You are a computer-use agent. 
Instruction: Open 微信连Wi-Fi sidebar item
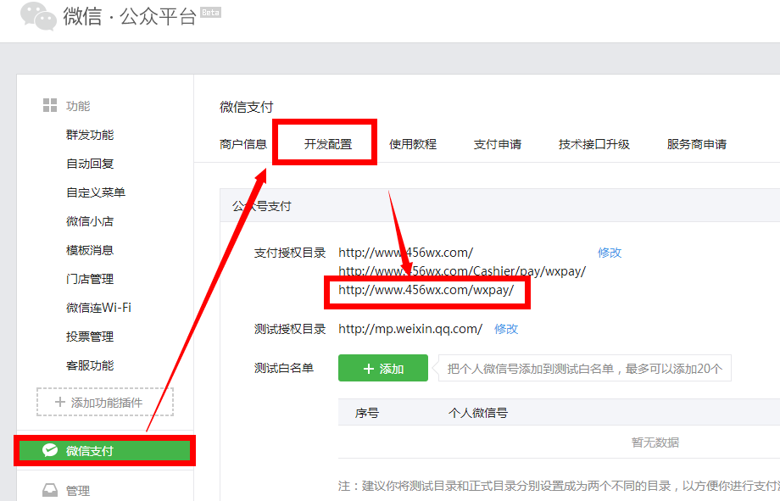pos(98,308)
